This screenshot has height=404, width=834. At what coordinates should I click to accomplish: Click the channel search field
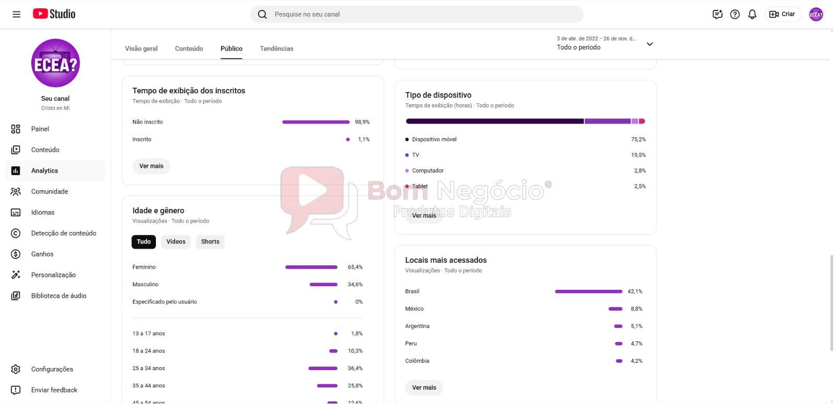pos(417,14)
